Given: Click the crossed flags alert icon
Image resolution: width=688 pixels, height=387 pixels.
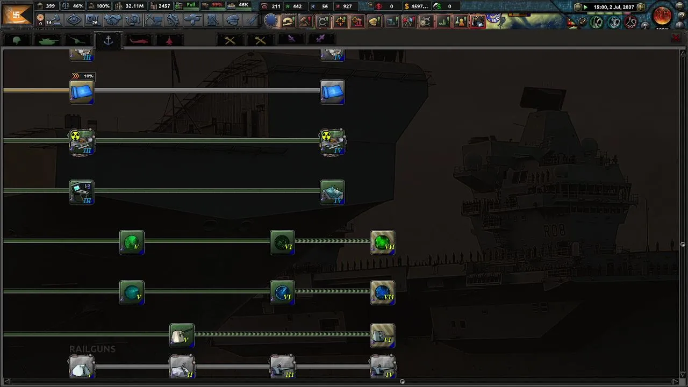Looking at the screenshot, I should (x=408, y=21).
